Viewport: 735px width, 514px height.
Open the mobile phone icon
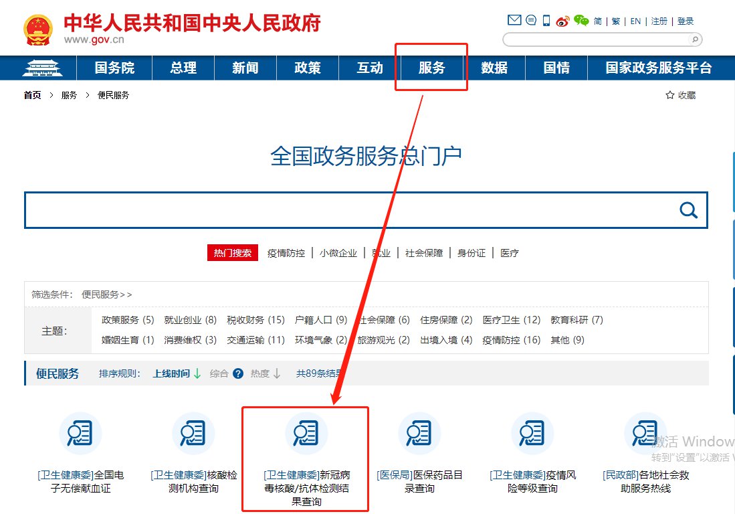546,20
